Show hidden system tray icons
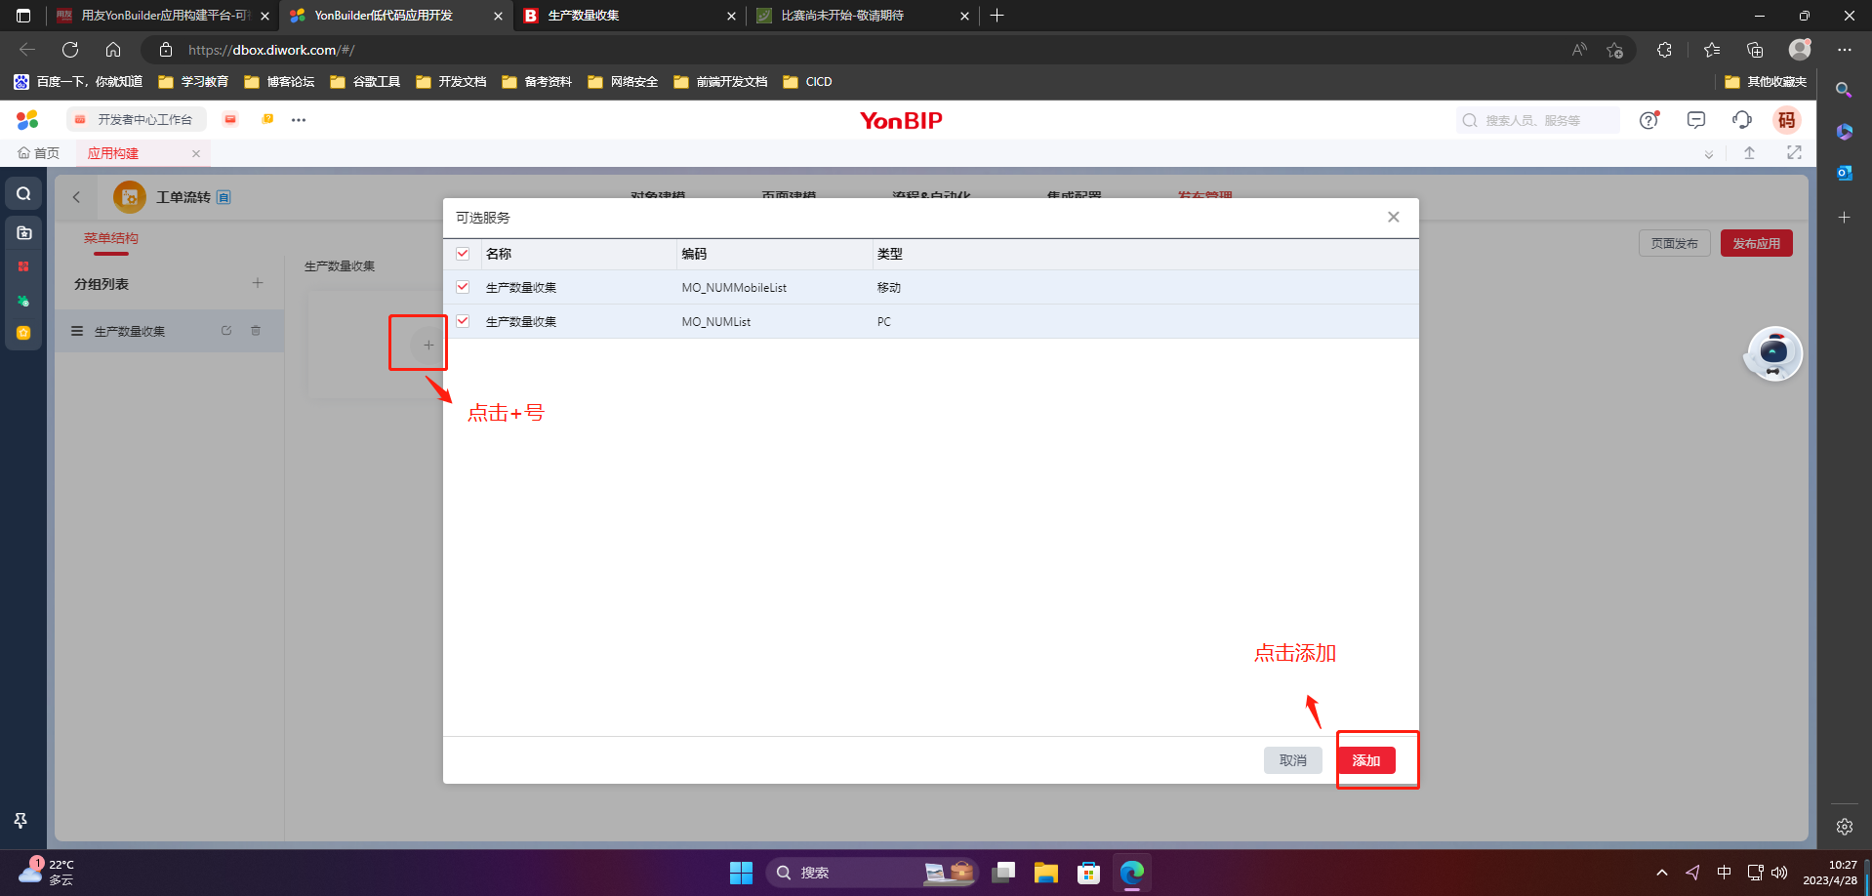1872x896 pixels. [x=1661, y=873]
